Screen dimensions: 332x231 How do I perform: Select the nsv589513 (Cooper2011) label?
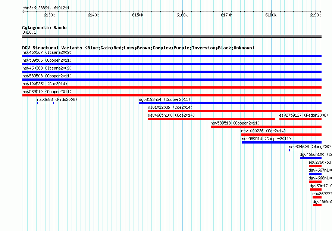(235, 123)
